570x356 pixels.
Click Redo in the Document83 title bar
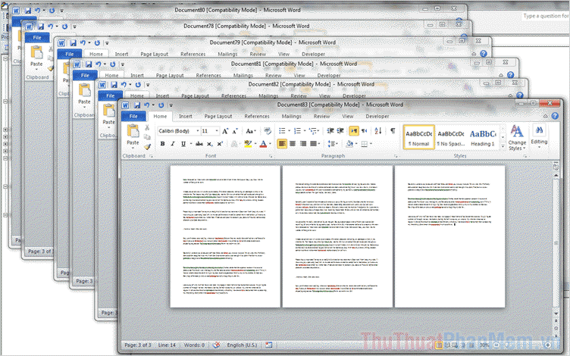[161, 105]
